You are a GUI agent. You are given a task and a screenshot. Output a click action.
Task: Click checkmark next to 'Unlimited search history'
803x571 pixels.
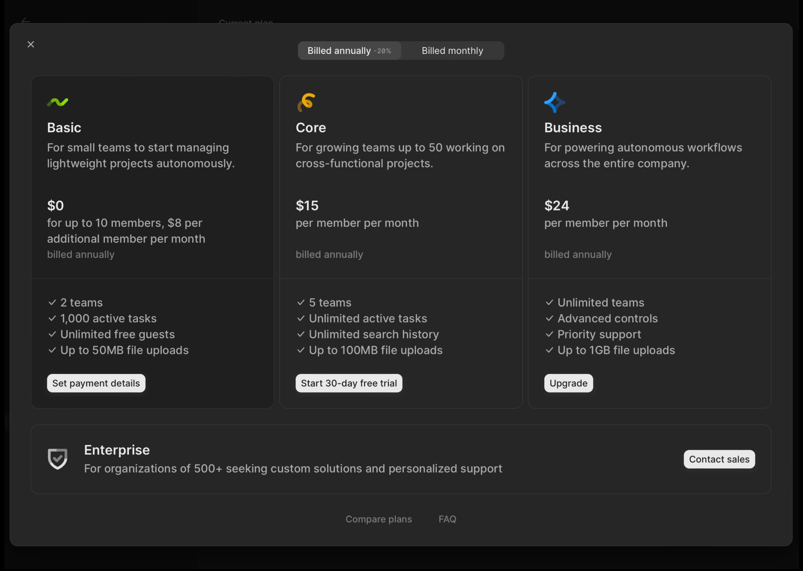pos(301,334)
